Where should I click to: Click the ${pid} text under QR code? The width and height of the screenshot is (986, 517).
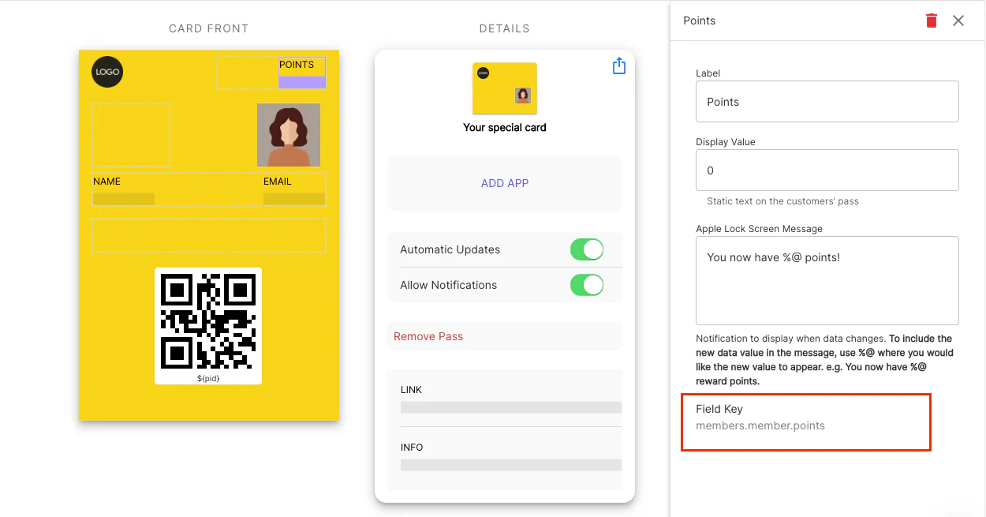(208, 378)
